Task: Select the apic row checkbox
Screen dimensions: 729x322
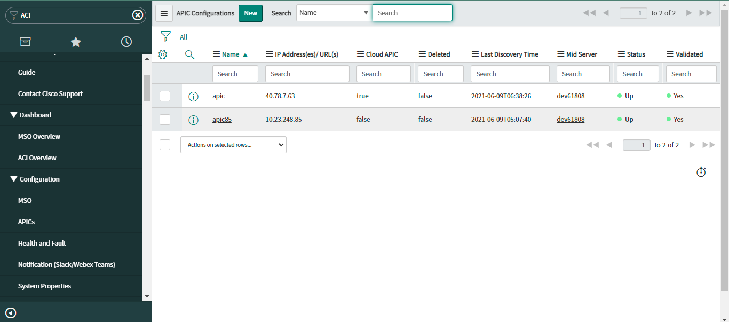Action: (x=165, y=96)
